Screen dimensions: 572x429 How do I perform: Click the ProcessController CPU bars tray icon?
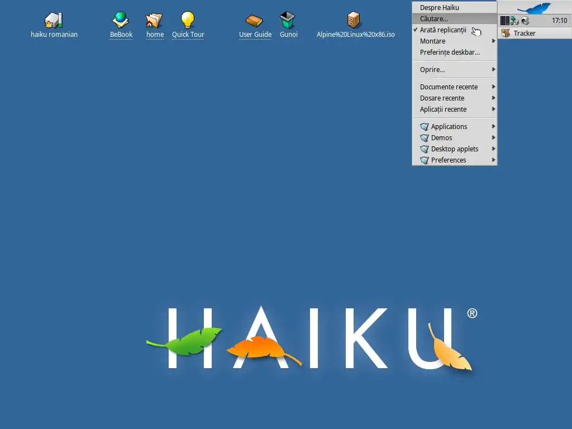pos(505,21)
